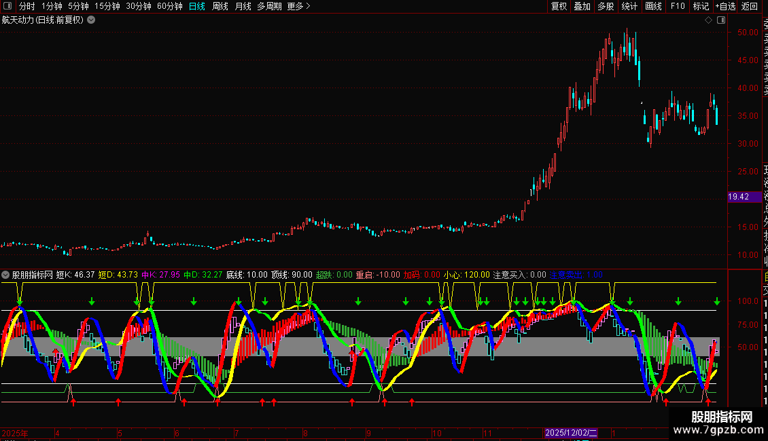
Task: Open F10 company information
Action: pyautogui.click(x=678, y=6)
